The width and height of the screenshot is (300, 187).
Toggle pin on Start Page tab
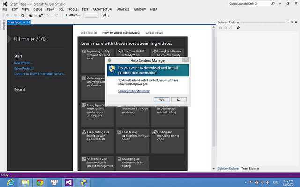(x=24, y=22)
